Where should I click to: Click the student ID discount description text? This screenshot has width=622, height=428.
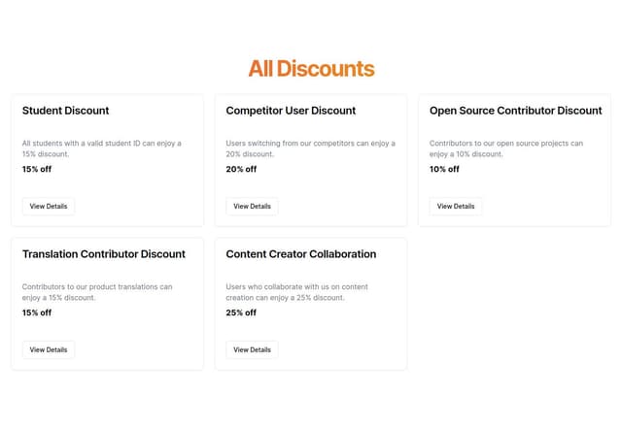point(102,148)
